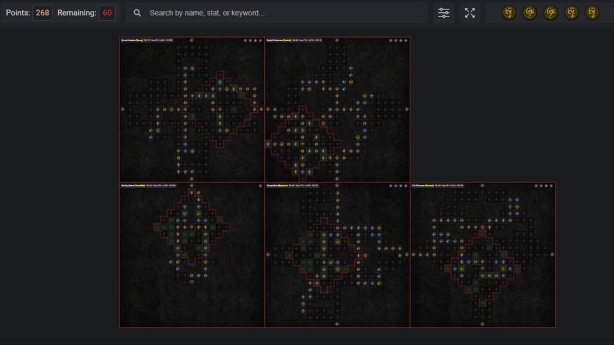Switch to the fourth mastery tree tab

pos(572,12)
